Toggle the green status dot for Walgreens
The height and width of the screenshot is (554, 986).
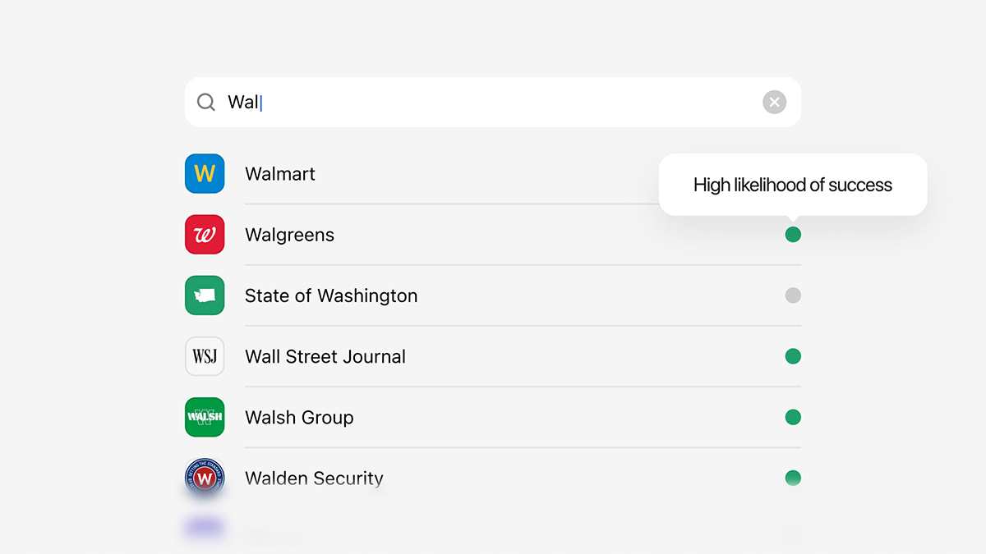pos(793,234)
